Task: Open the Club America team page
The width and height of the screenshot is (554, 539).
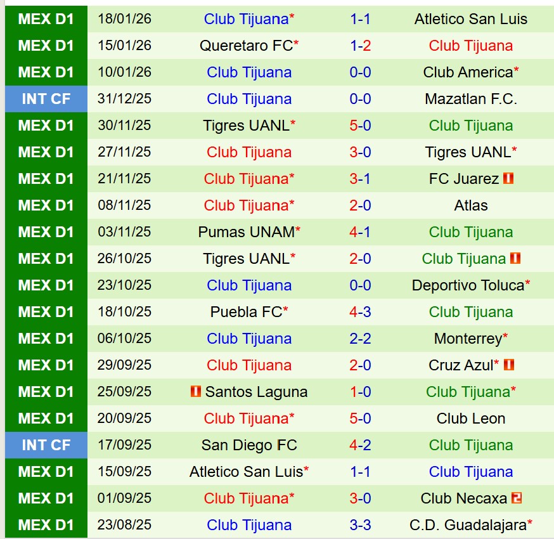Action: 468,72
